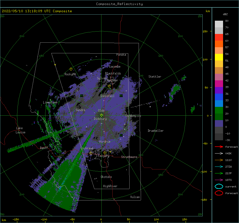
Task: Click the Okotoks label
Action: coord(106,177)
